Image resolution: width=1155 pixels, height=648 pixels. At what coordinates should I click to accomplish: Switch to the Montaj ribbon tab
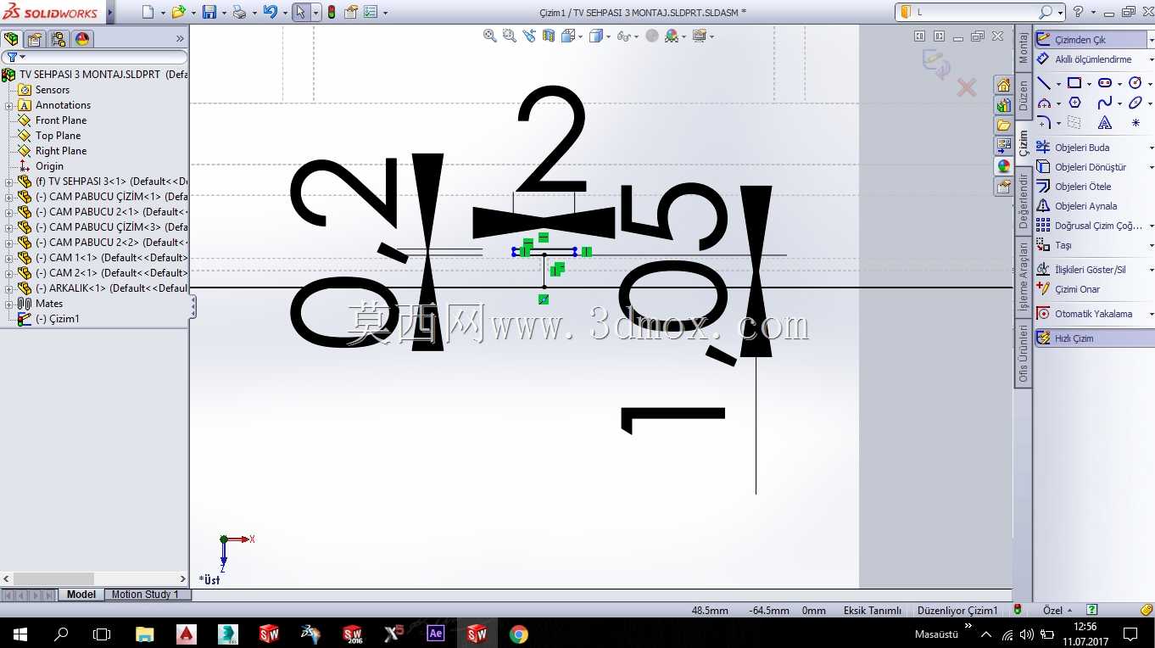click(1024, 48)
